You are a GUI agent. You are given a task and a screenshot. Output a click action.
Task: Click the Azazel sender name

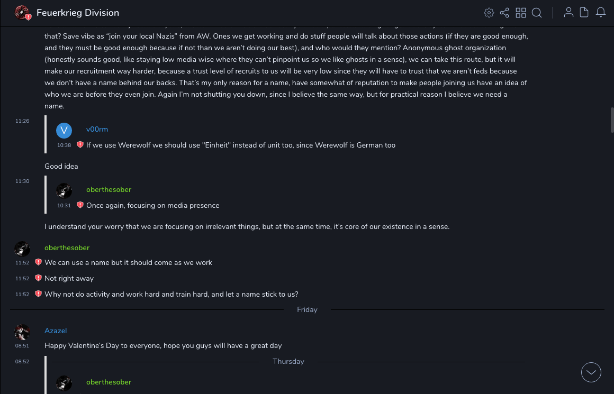(x=56, y=331)
